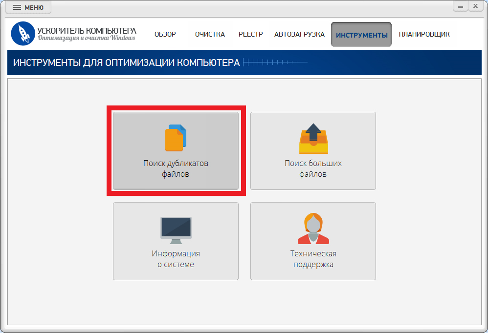Click the system information monitor icon
488x333 pixels.
click(x=176, y=230)
